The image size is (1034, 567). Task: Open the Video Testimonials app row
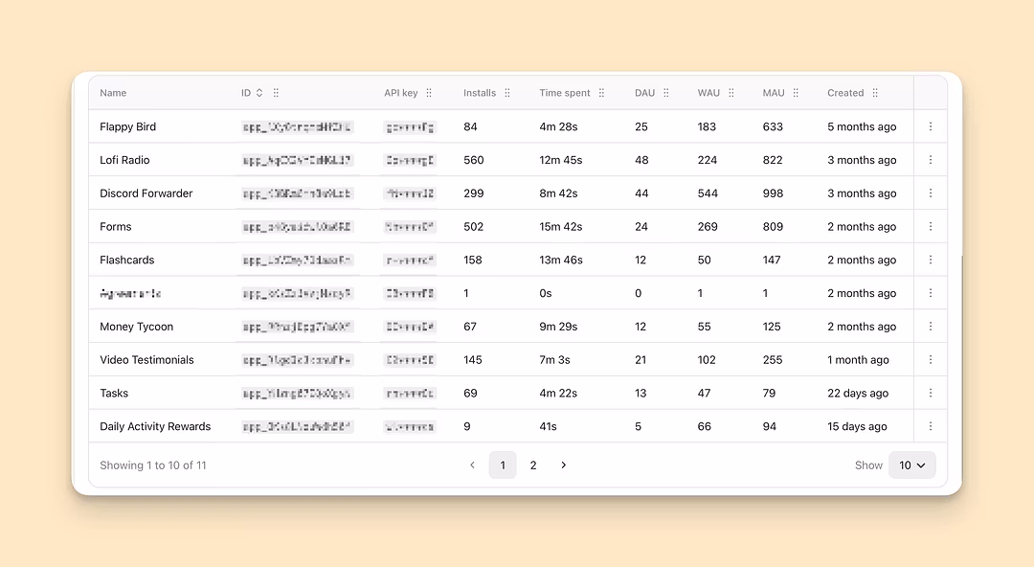pyautogui.click(x=146, y=360)
